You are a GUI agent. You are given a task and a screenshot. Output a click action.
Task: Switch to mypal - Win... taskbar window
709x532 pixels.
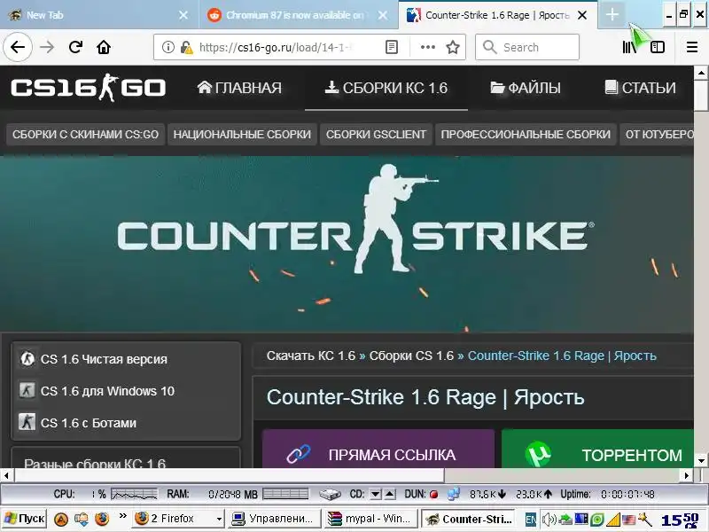pos(370,519)
